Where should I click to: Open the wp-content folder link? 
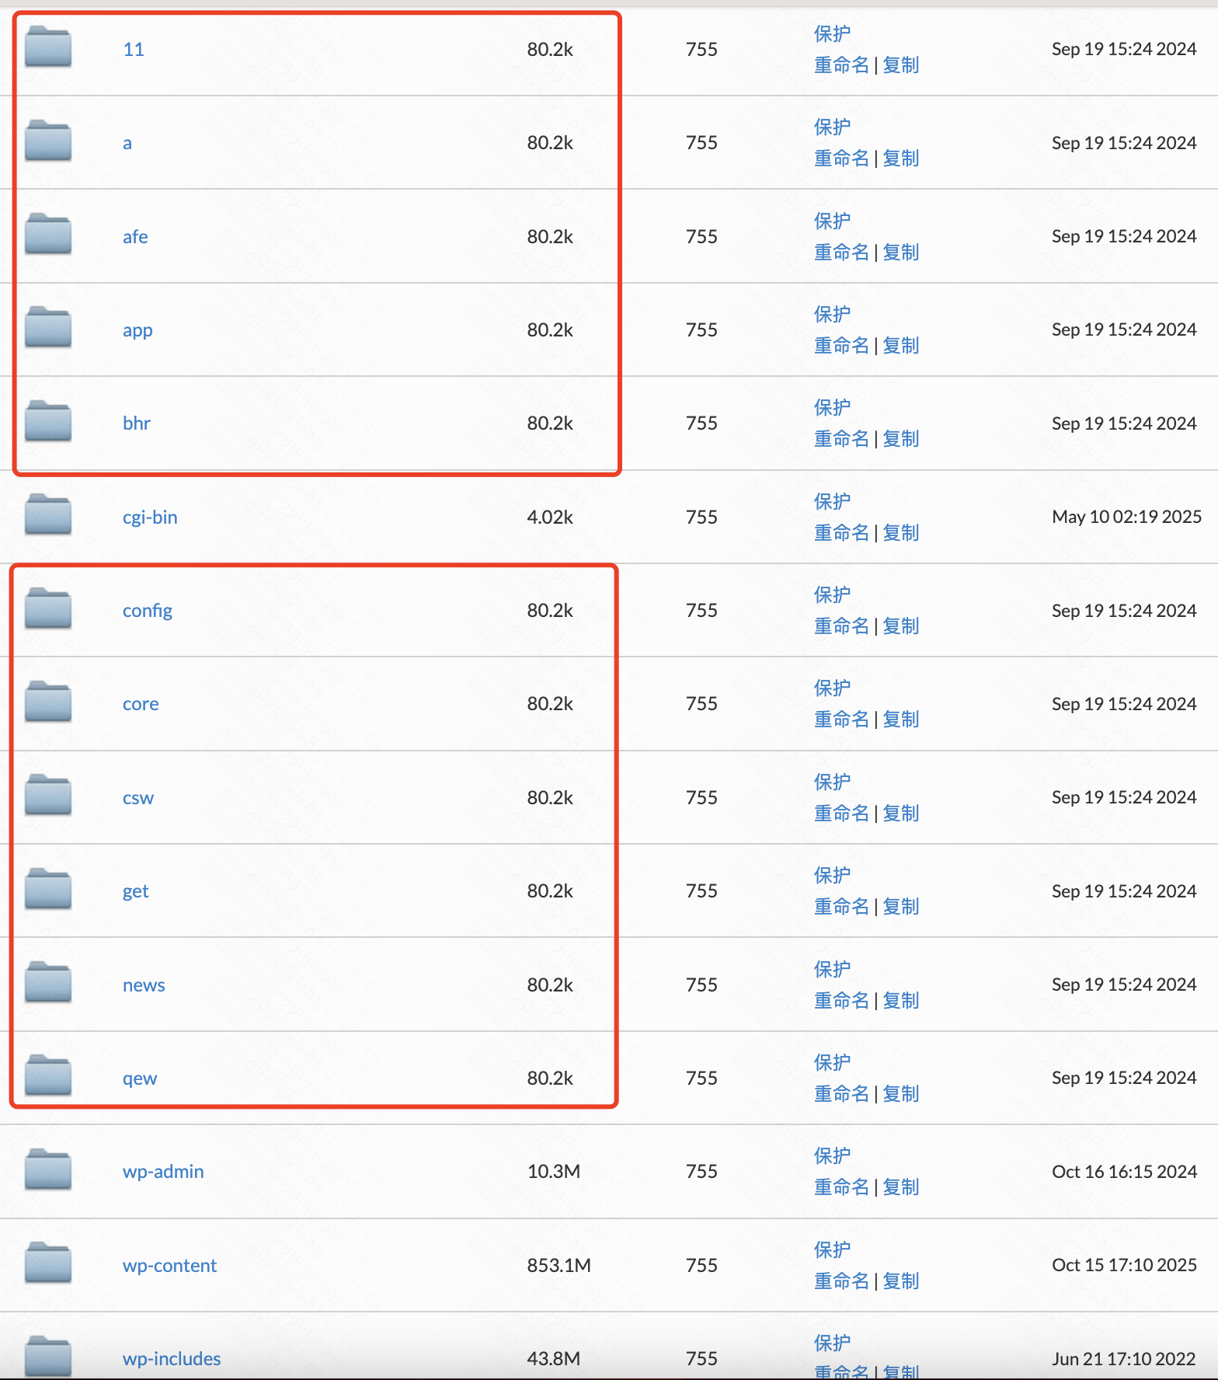[x=169, y=1265]
